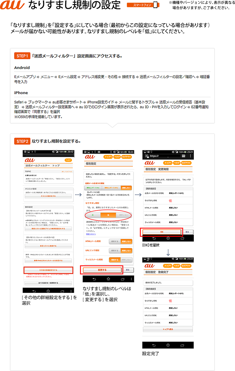Tap back icon on 登録完了 screen
Screen dimensions: 235x371
(x=154, y=345)
